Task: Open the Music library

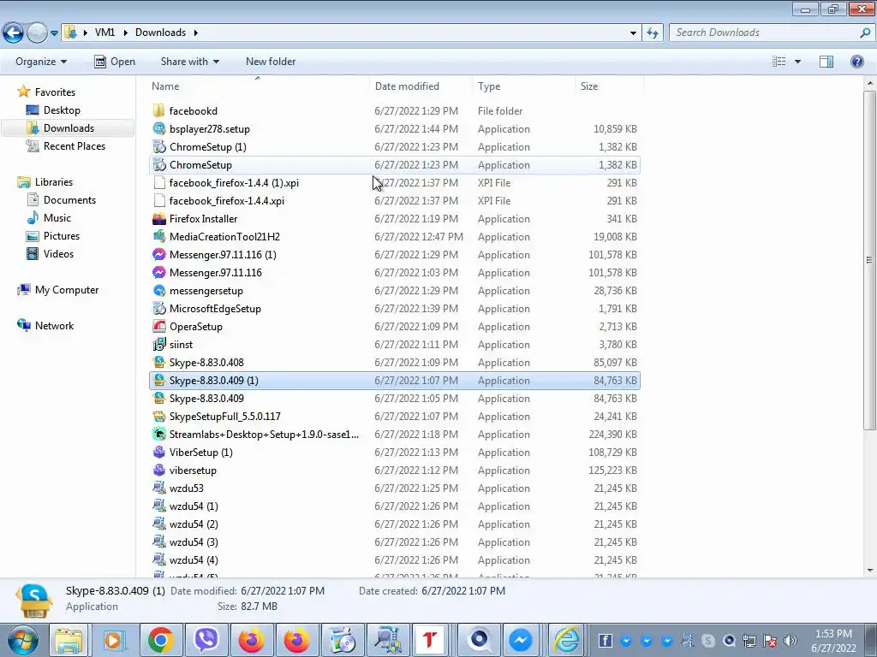Action: click(57, 218)
